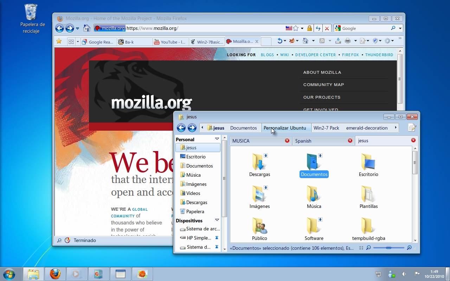Open the dropdown arrow next to printer icon
The height and width of the screenshot is (281, 450).
[355, 41]
